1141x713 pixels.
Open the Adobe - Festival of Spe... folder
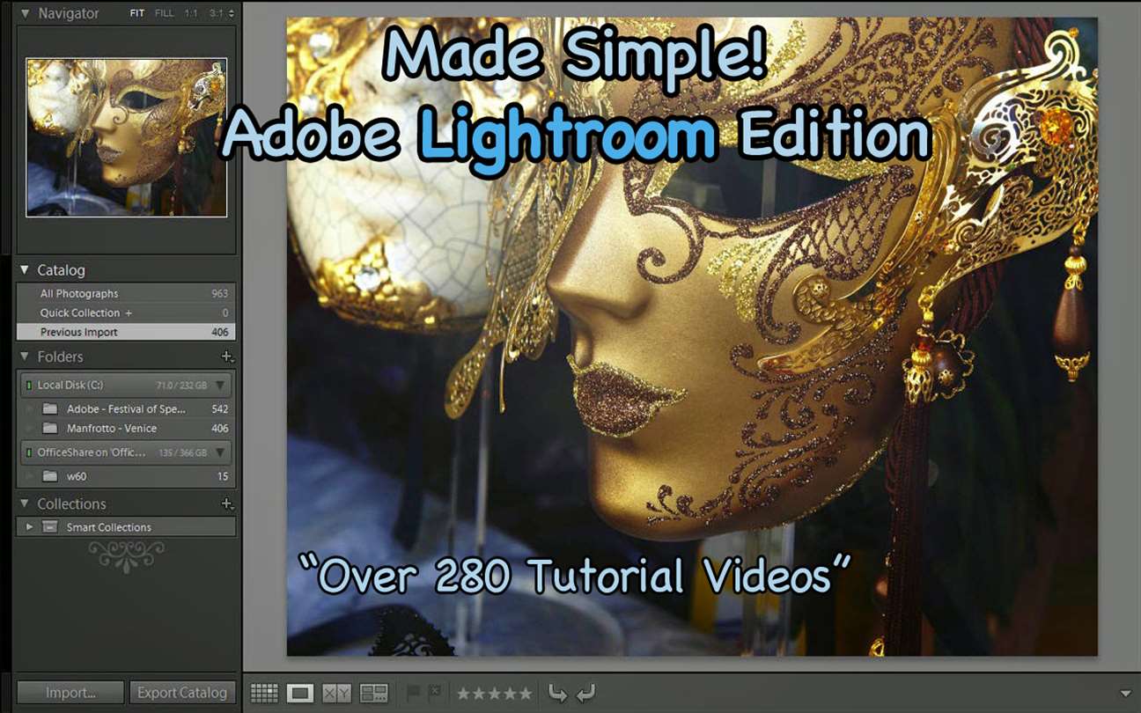126,409
